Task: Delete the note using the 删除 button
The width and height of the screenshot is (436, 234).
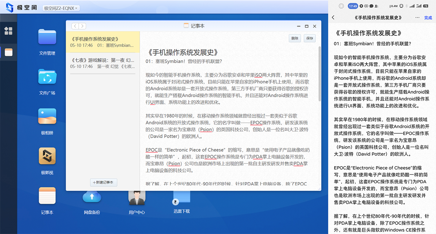Action: [295, 38]
